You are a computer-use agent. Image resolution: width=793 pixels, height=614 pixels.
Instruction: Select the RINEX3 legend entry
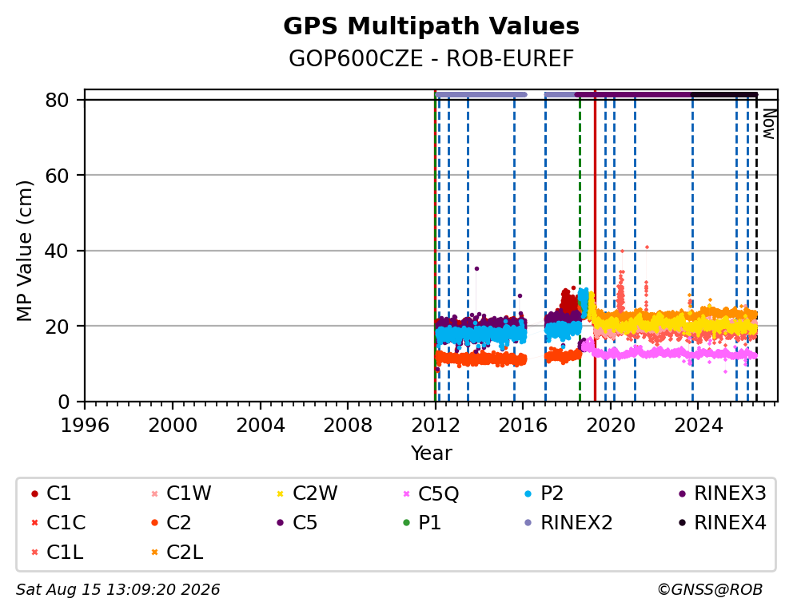[x=722, y=493]
